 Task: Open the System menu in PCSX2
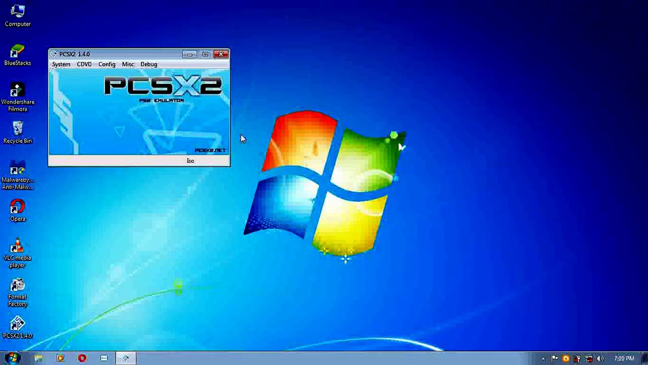[61, 64]
